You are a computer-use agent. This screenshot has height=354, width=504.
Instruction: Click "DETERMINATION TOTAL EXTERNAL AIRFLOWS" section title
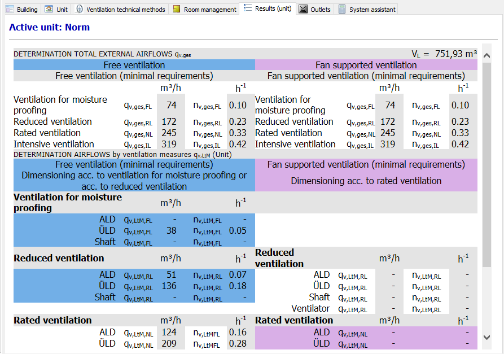(x=102, y=54)
